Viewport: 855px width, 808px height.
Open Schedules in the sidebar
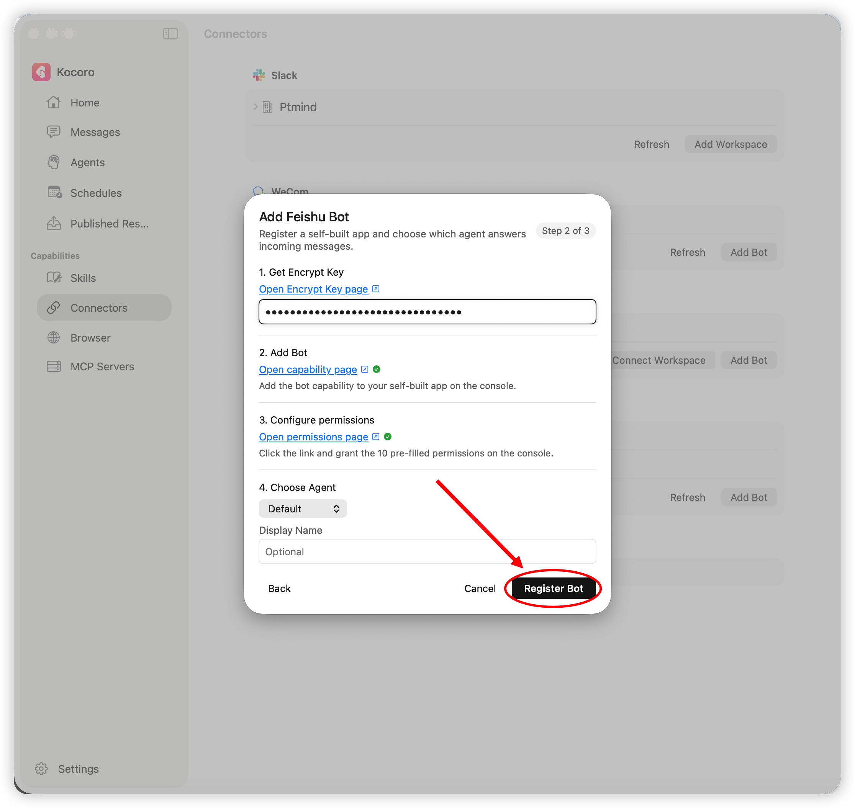(x=104, y=193)
